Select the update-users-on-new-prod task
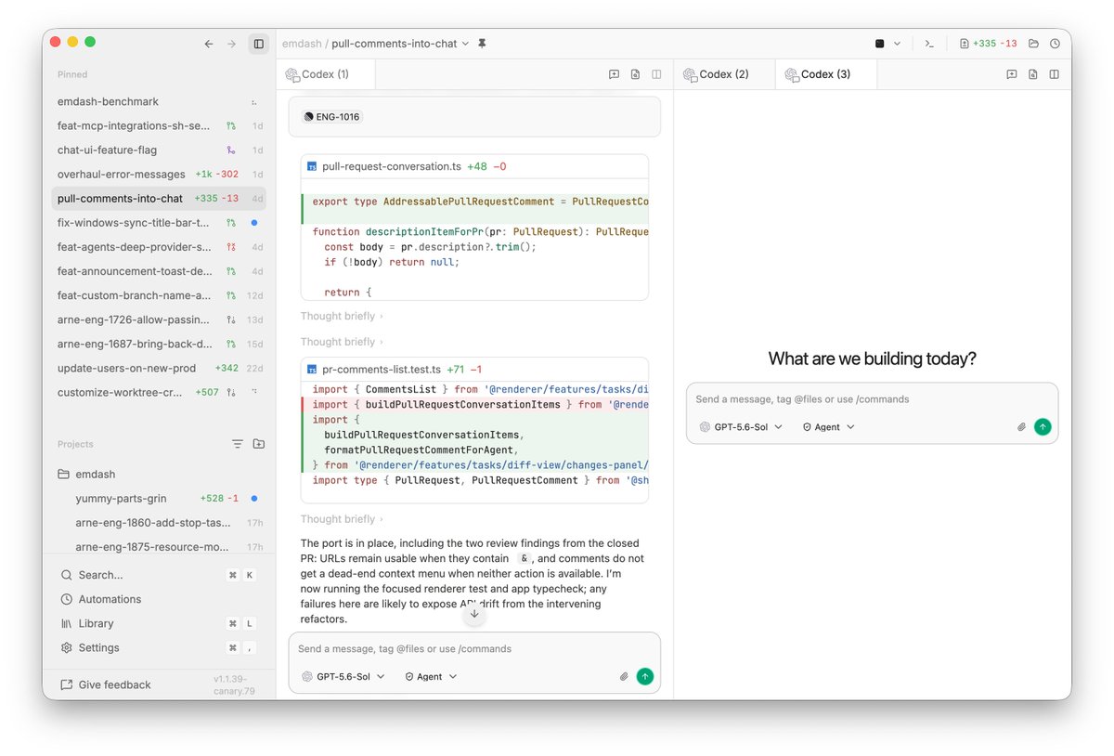1114x756 pixels. coord(159,368)
